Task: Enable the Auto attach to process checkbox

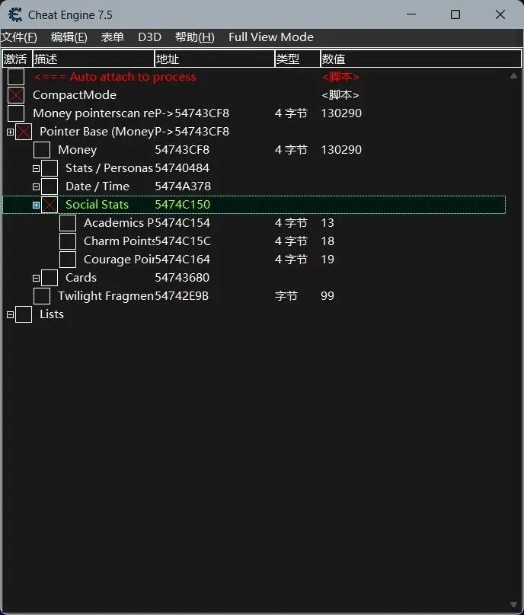Action: pos(16,77)
